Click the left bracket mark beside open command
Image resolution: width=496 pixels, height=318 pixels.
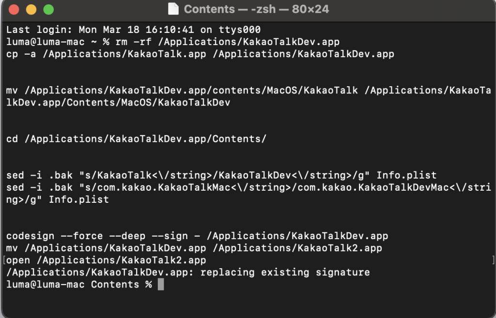point(4,260)
